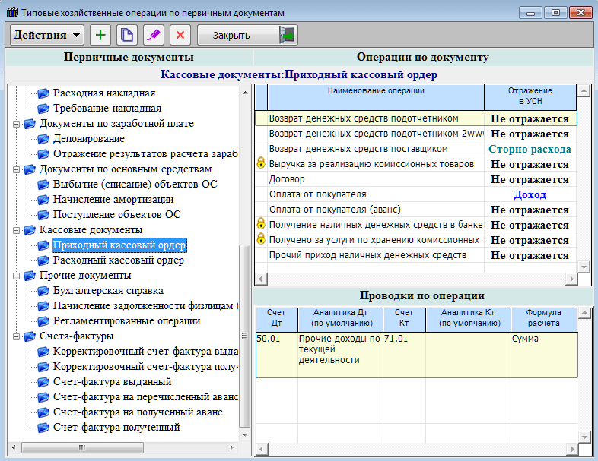Click the folder icon of Счет-фактура на полученный аванс

point(43,412)
